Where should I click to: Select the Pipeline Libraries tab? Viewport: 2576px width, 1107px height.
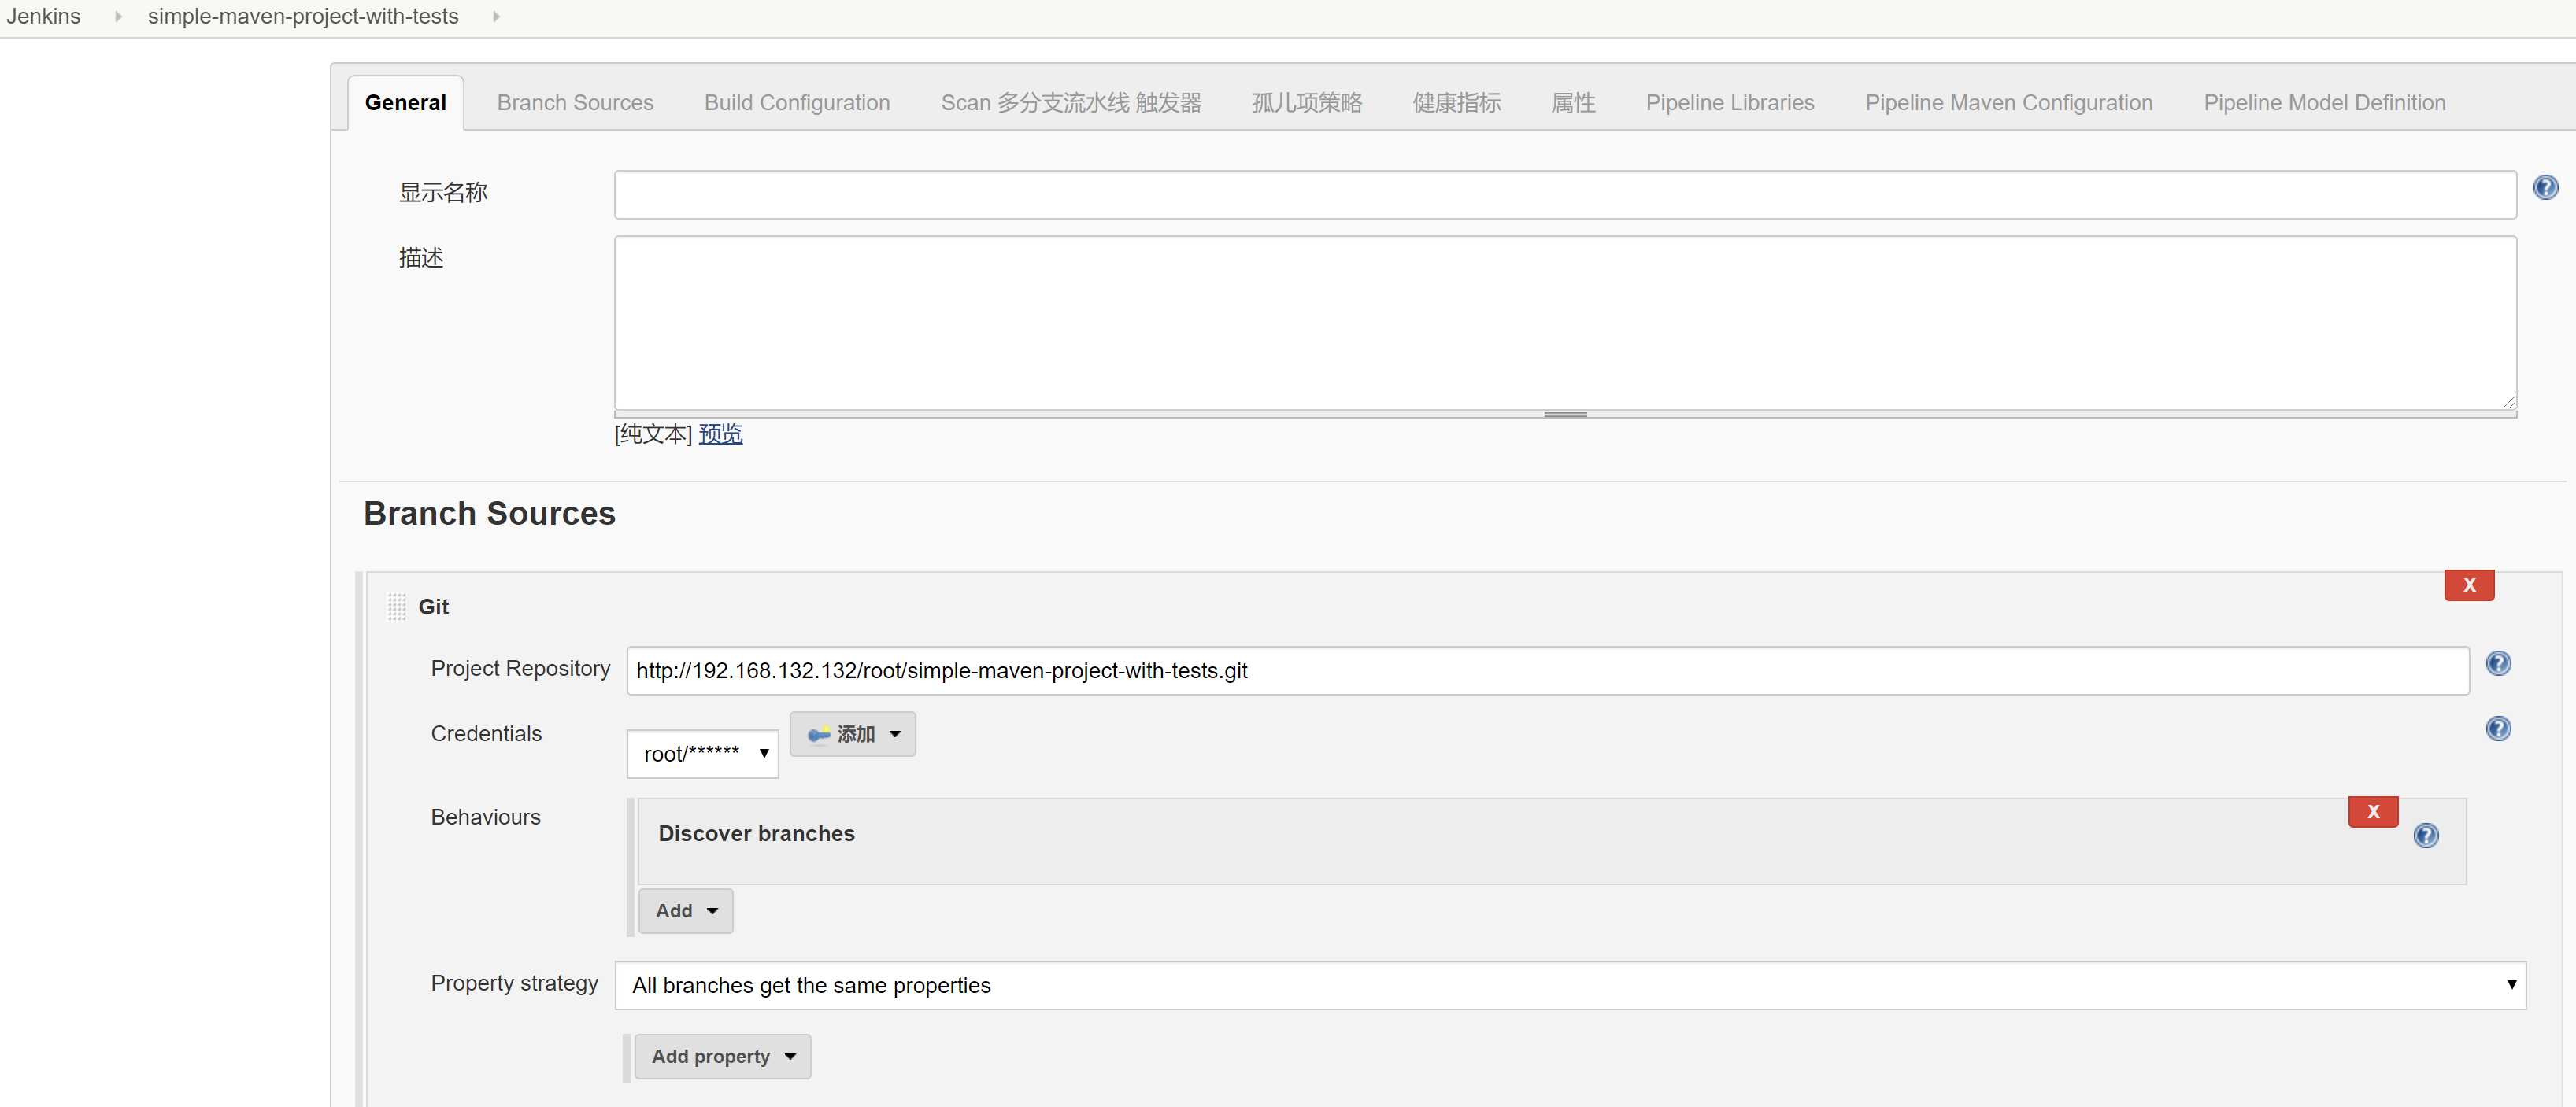pos(1730,101)
